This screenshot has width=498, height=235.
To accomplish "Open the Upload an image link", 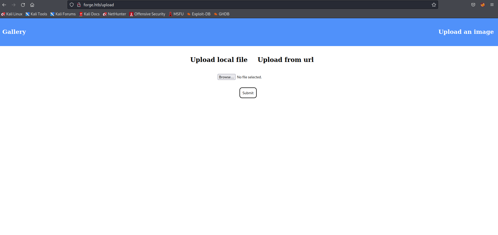I will [466, 32].
